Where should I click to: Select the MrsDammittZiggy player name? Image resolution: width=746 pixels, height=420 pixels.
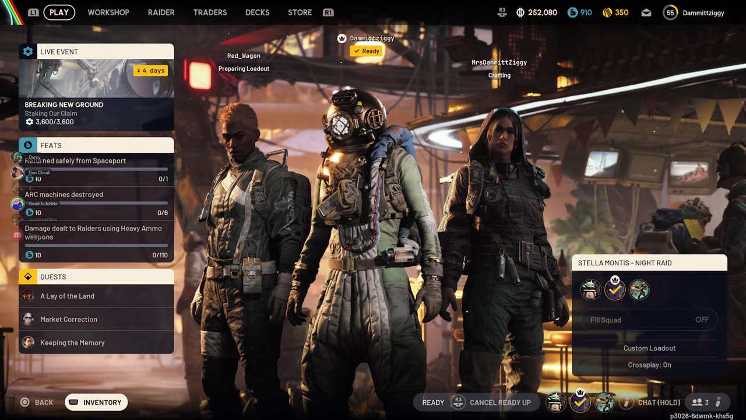(x=499, y=62)
